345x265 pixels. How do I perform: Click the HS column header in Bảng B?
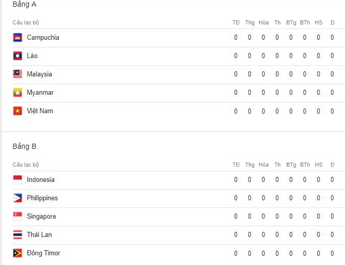(x=318, y=165)
